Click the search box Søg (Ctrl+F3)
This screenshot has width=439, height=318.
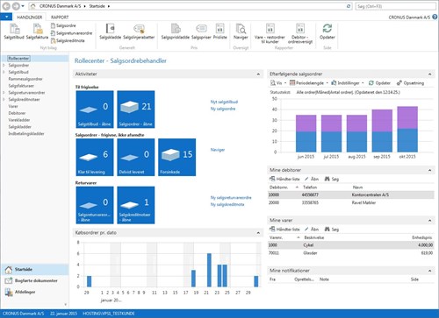[x=396, y=6]
